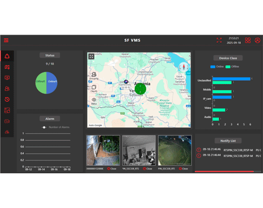
Task: Open the video camera icon in the sidebar
Action: click(7, 121)
